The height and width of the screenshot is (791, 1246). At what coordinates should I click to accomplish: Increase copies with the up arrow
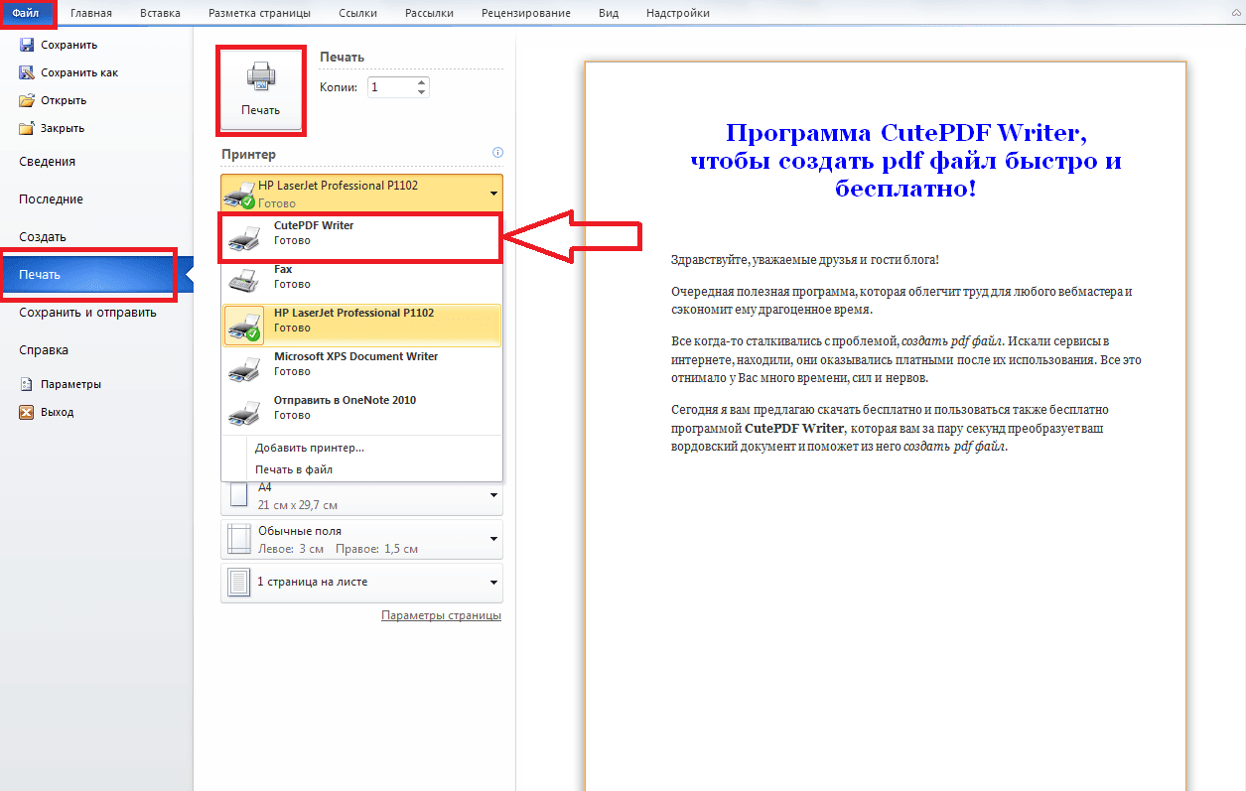(422, 81)
